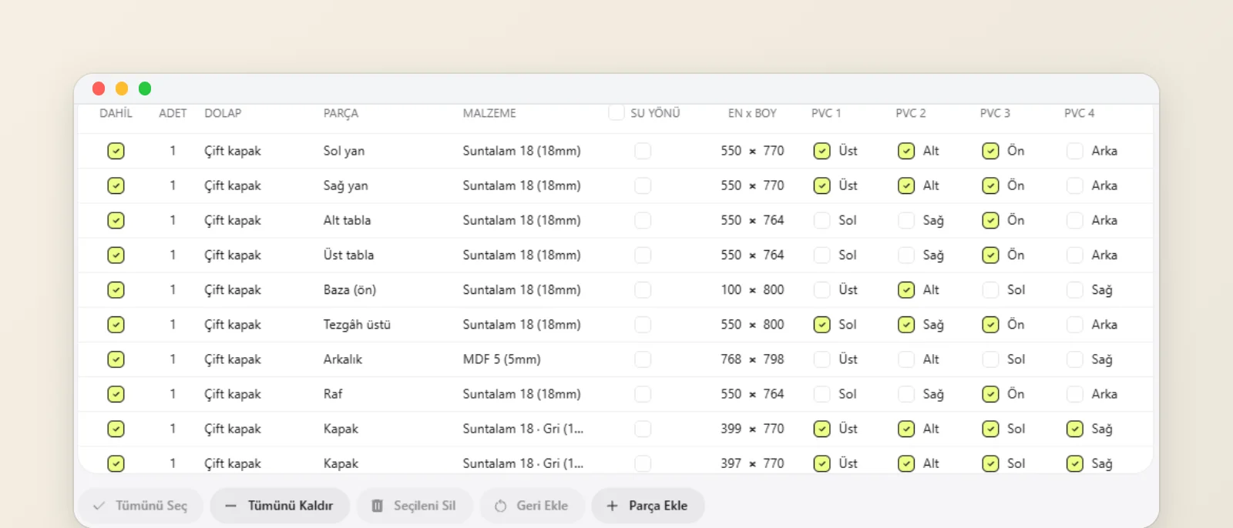1233x528 pixels.
Task: Click the EN x BOY column header
Action: tap(752, 113)
